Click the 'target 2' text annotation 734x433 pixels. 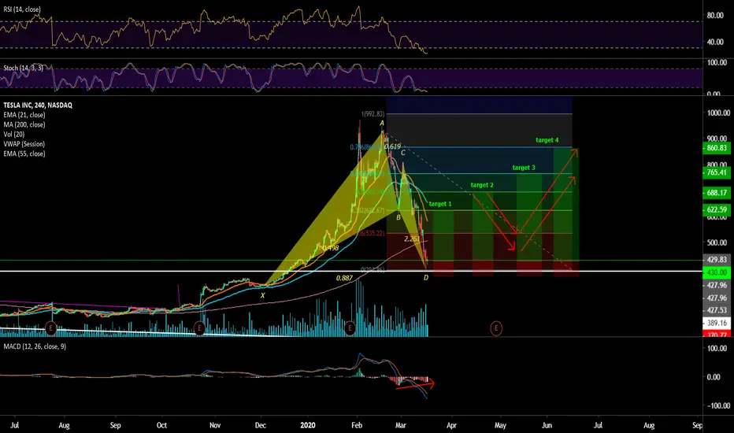(482, 185)
